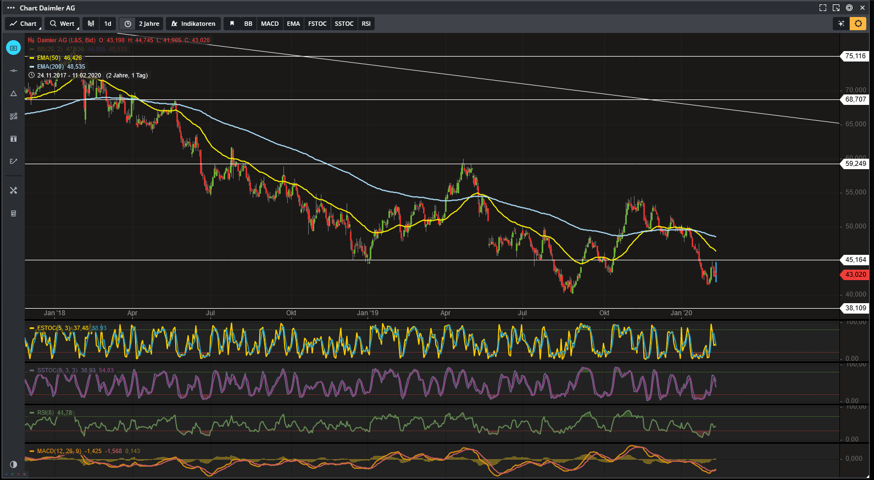Click the sparkle stars icon at top right
Viewport: 874px width, 480px height.
pyautogui.click(x=840, y=24)
